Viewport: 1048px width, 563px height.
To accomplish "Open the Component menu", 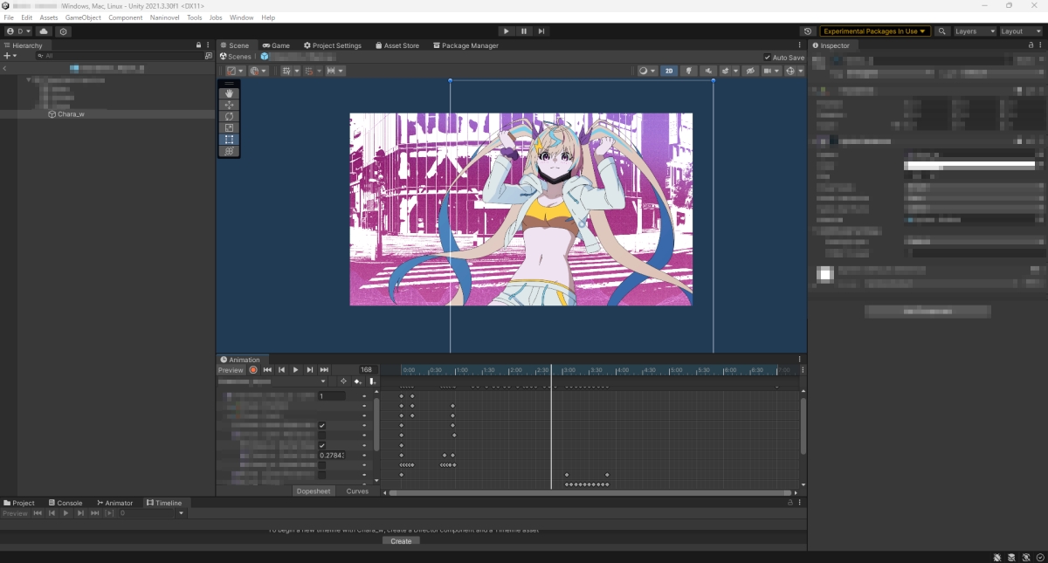I will (126, 17).
